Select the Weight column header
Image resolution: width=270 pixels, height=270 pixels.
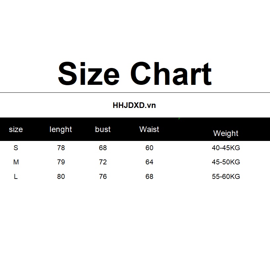[x=226, y=133]
